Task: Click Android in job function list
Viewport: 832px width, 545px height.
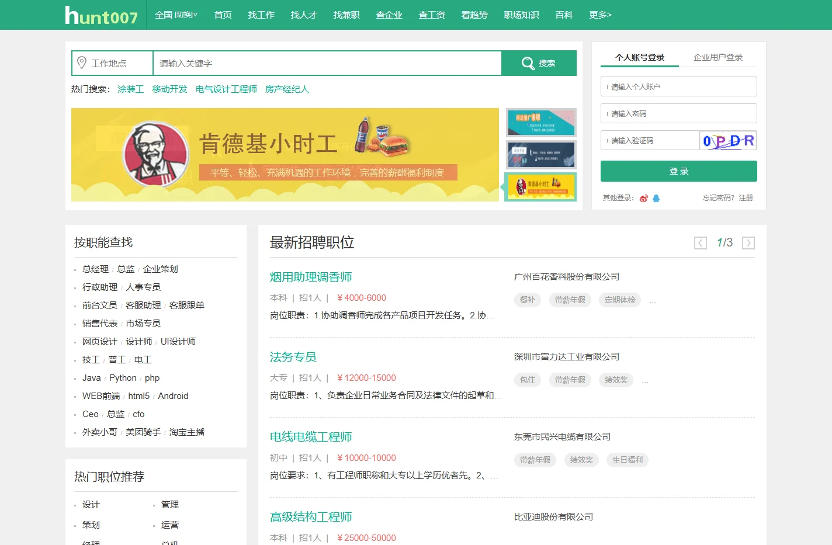Action: [x=173, y=396]
